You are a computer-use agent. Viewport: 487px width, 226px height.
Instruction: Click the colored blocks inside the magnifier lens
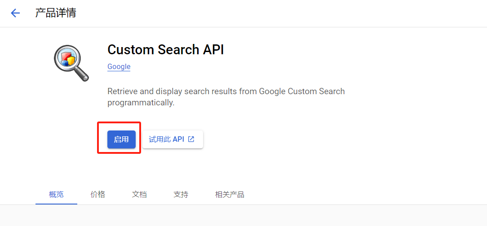pyautogui.click(x=68, y=58)
